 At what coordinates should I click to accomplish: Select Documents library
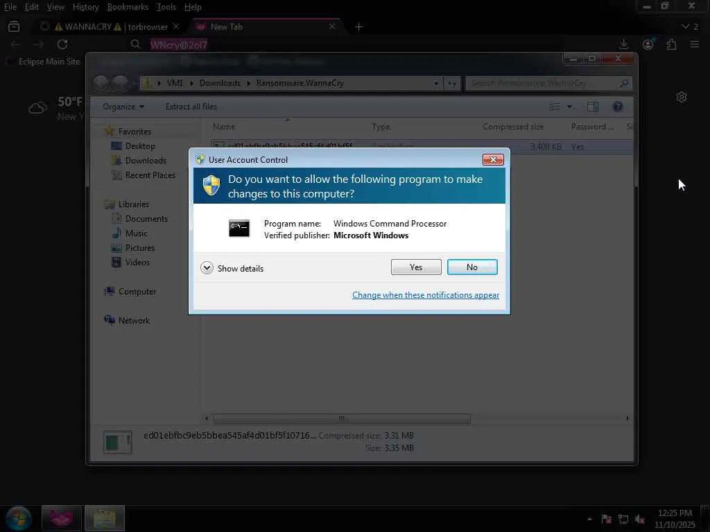[x=146, y=218]
